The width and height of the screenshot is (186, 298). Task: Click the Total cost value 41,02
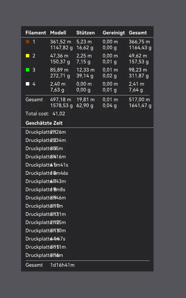(59, 114)
